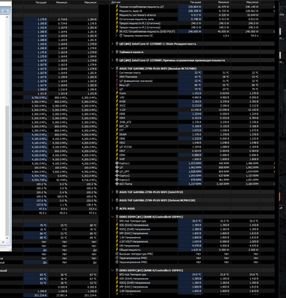
Task: Click the lightning icon next to +12V
Action: (117, 110)
